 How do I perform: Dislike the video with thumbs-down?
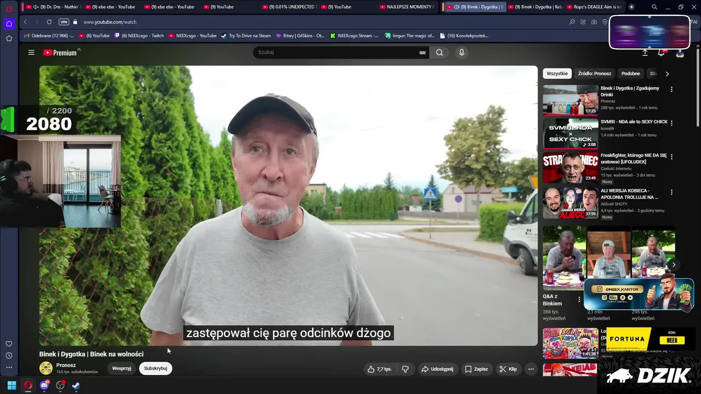pos(405,369)
